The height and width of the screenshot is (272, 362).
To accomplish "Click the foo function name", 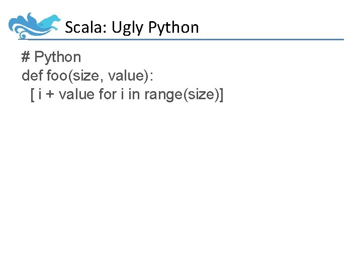I will [x=56, y=76].
